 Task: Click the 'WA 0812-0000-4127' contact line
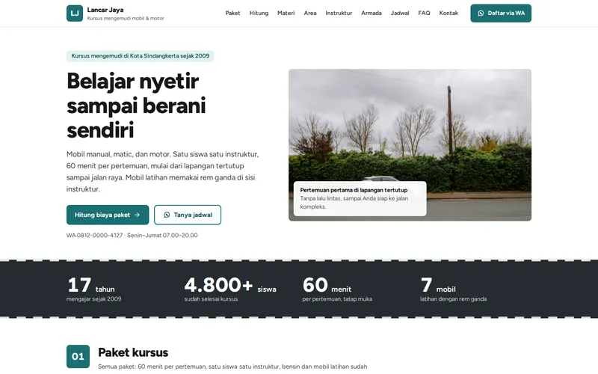pos(132,235)
